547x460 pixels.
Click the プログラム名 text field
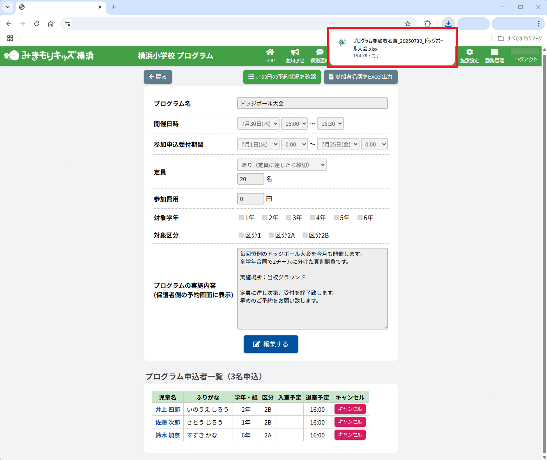pos(312,103)
